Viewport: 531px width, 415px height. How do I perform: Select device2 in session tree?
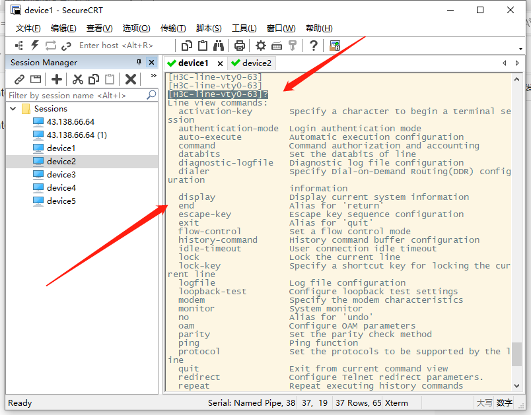click(x=61, y=162)
